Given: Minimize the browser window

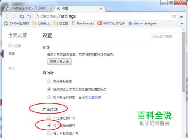Looking at the screenshot, I should click(x=164, y=3).
